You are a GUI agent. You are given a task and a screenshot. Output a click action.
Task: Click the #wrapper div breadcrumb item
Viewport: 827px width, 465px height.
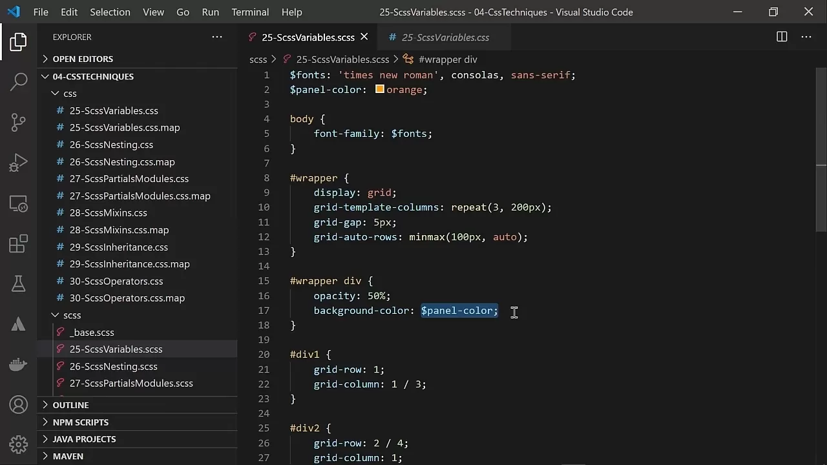(448, 59)
